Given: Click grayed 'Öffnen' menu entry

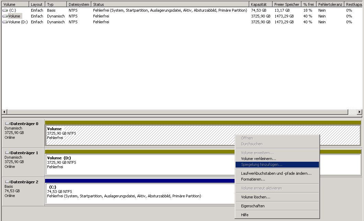Looking at the screenshot, I should point(277,138).
